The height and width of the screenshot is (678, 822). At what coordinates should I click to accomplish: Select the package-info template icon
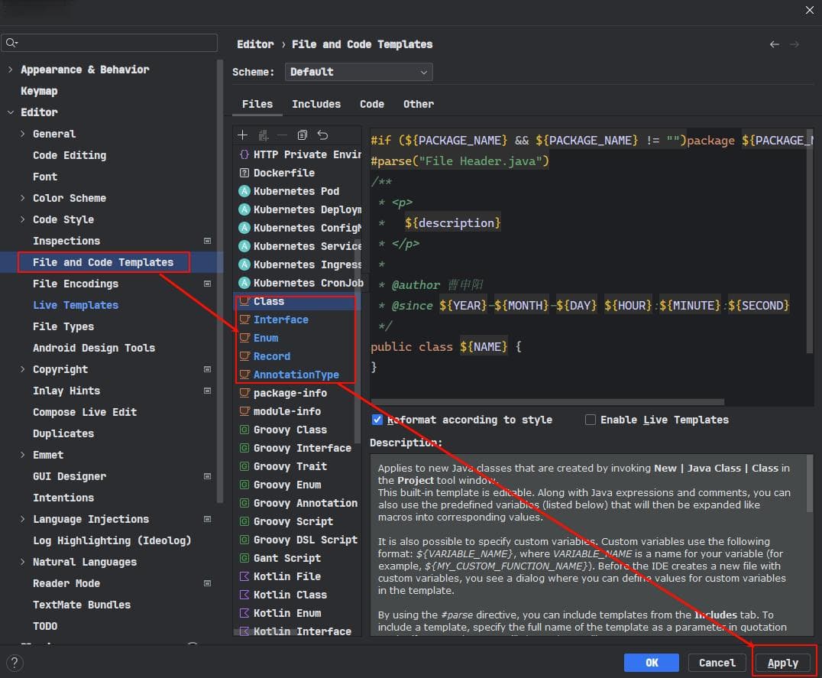point(244,393)
